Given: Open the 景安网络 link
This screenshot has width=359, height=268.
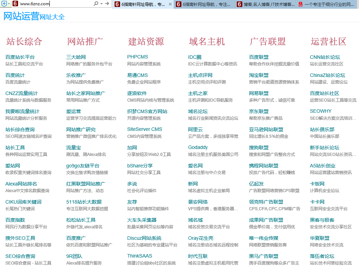Looking at the screenshot, I should (198, 202).
